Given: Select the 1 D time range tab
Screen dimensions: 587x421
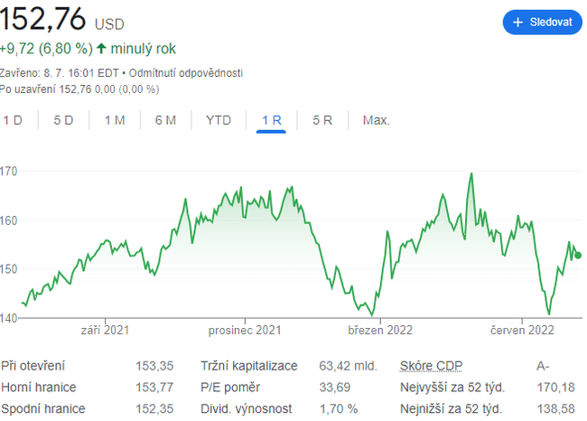Looking at the screenshot, I should click(12, 120).
